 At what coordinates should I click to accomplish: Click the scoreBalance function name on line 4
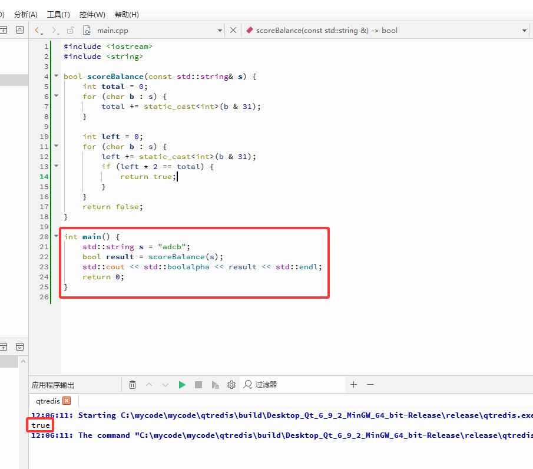[x=115, y=77]
